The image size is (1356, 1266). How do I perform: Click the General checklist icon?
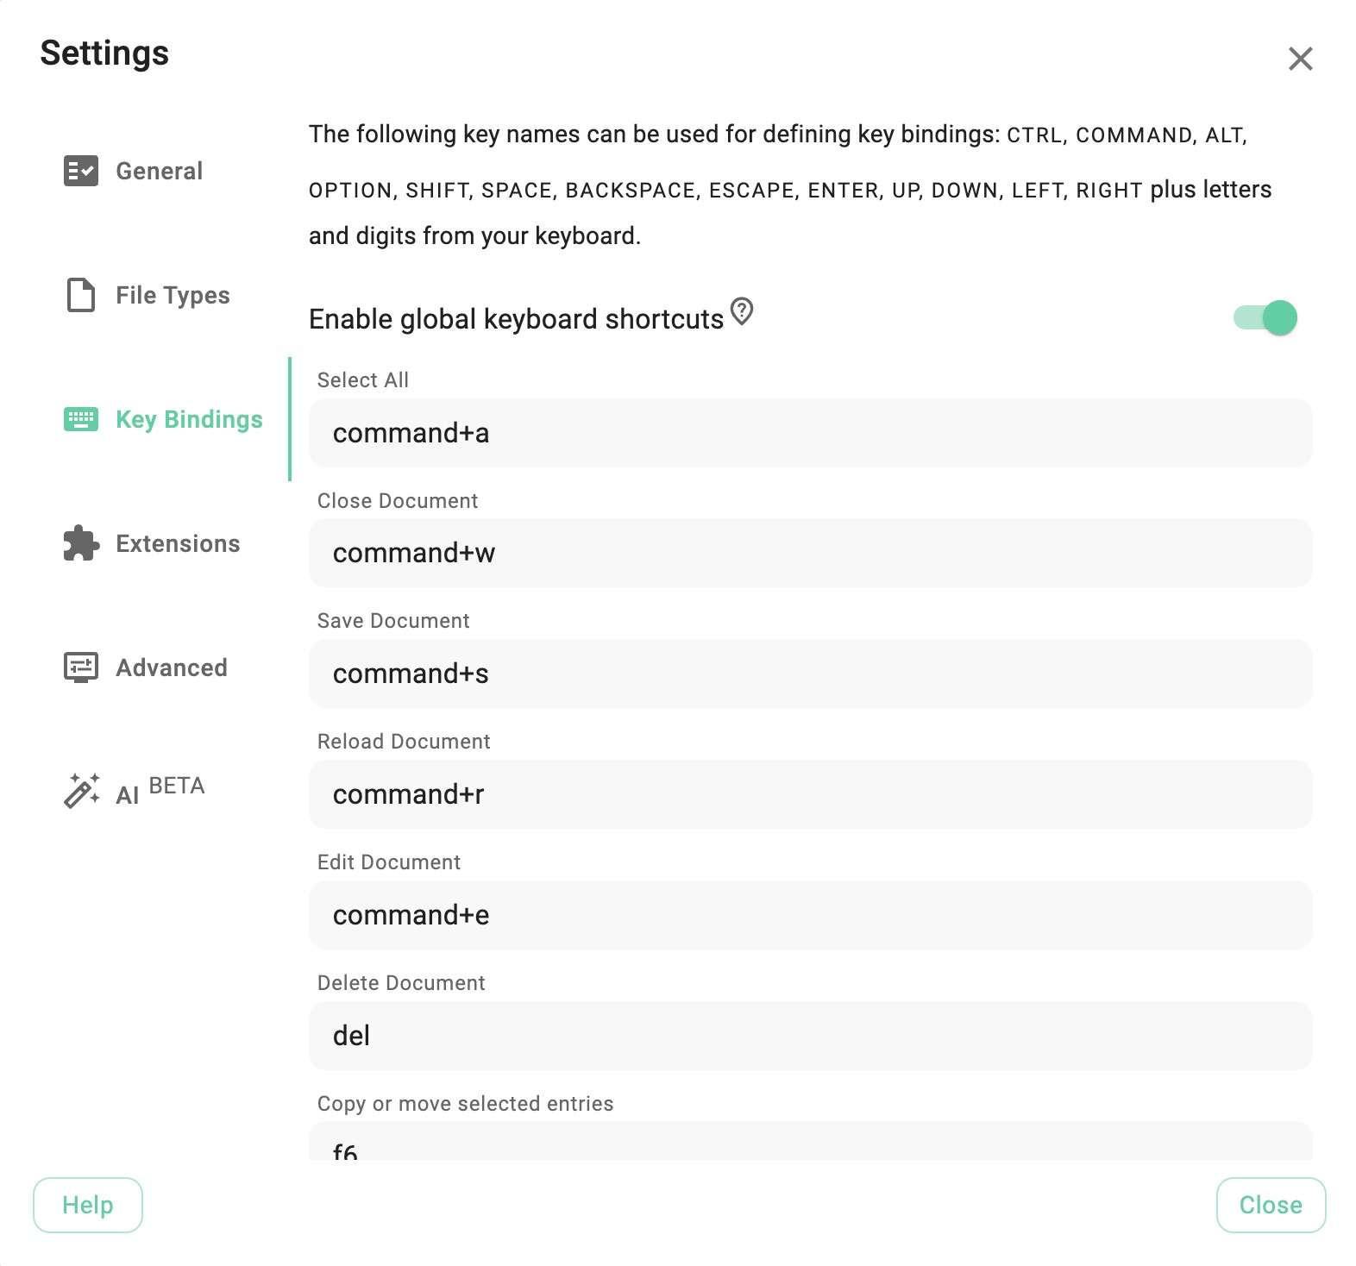point(81,171)
